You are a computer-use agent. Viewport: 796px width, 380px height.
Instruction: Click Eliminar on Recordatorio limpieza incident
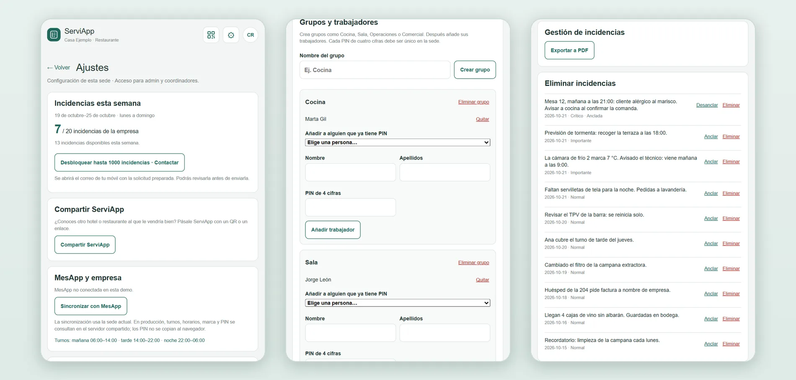tap(731, 344)
